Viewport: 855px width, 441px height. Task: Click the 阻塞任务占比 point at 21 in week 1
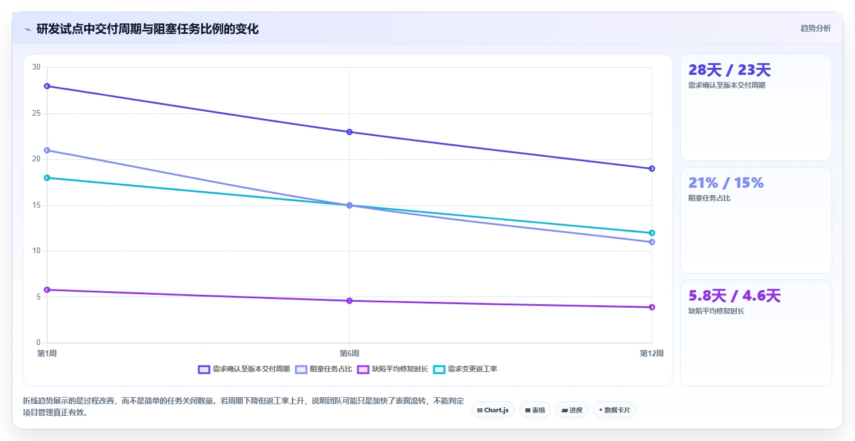click(47, 150)
